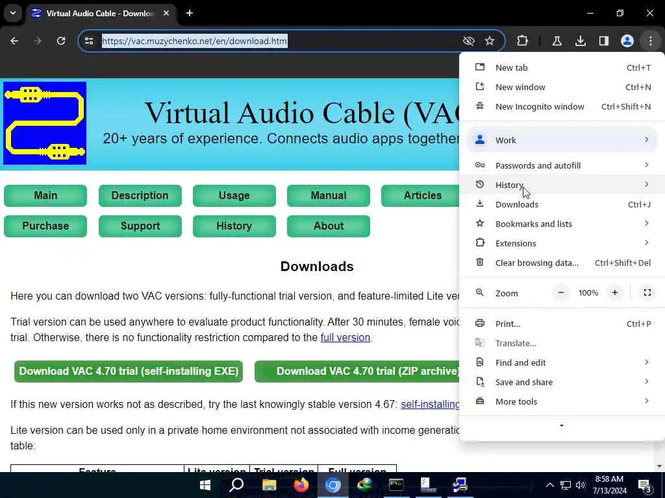Click the page scrollbar down arrow

(x=660, y=467)
